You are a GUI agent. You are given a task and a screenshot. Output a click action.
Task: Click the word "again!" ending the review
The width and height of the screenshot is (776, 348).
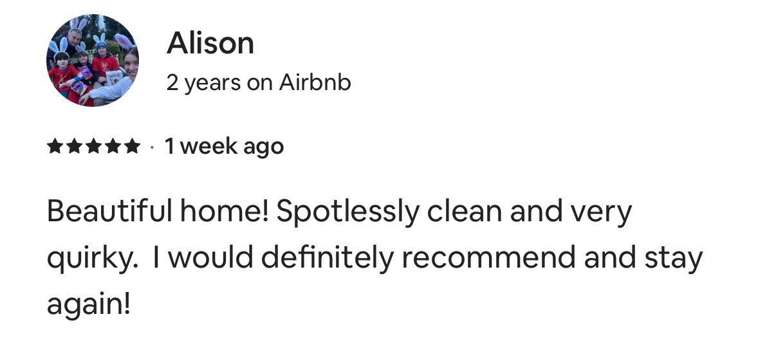(88, 304)
